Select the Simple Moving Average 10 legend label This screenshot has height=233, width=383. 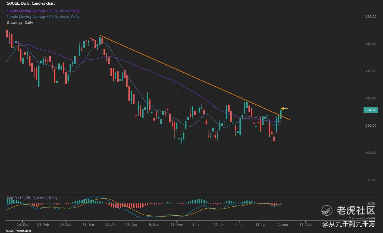(43, 17)
